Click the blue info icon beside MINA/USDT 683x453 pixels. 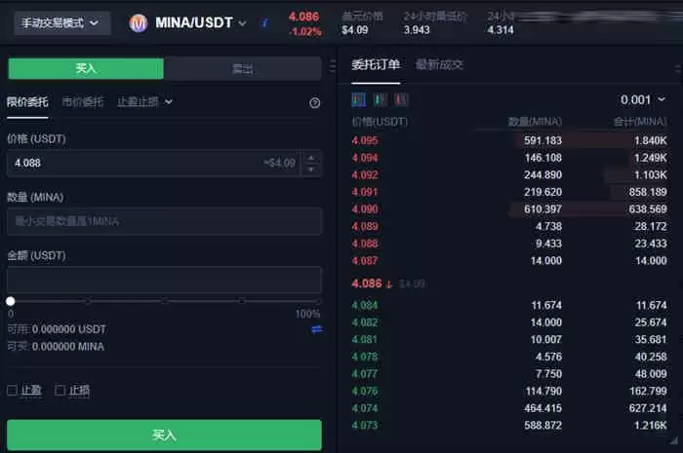coord(264,22)
